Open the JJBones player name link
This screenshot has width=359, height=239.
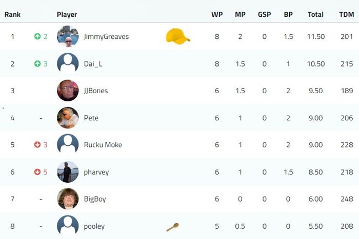coord(96,91)
